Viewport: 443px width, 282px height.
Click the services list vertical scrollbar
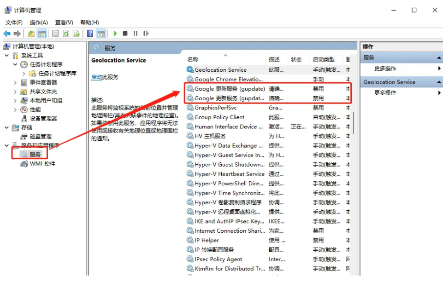(354, 123)
